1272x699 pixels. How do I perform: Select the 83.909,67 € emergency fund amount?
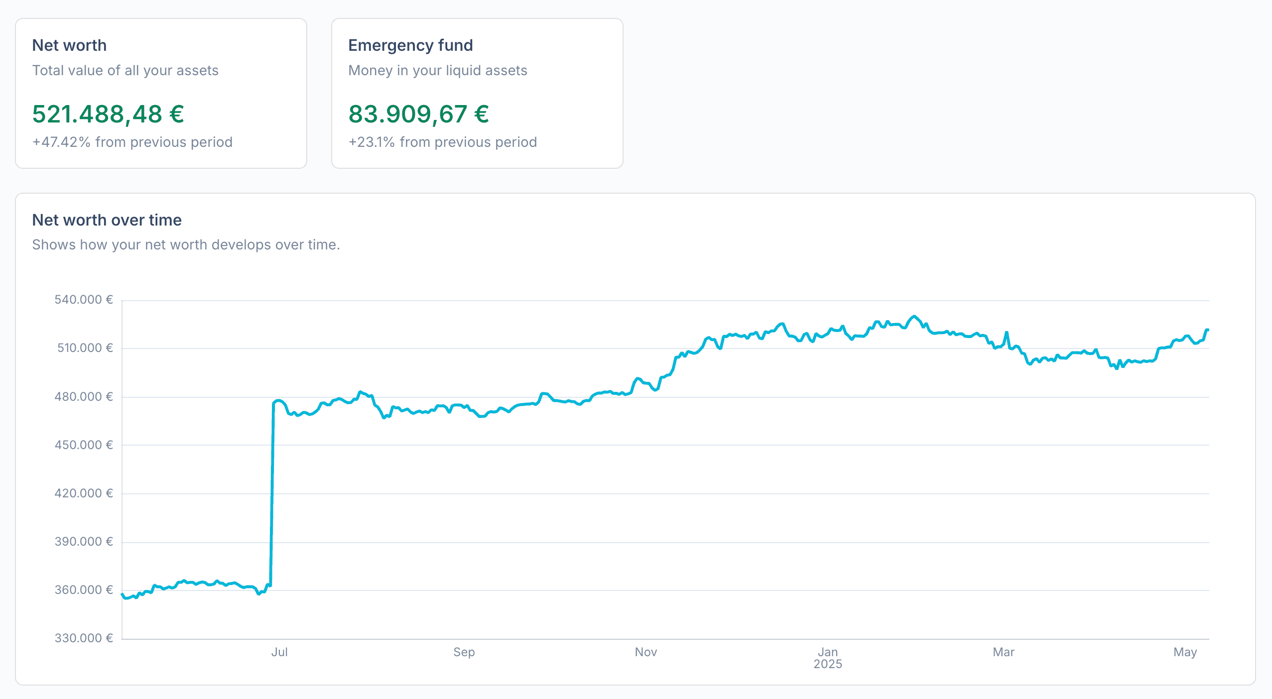pyautogui.click(x=418, y=114)
